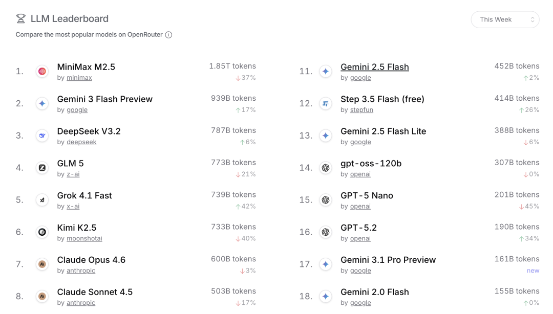The height and width of the screenshot is (314, 553).
Task: Click the Step 3.5 Flash stepfun icon
Action: point(326,104)
